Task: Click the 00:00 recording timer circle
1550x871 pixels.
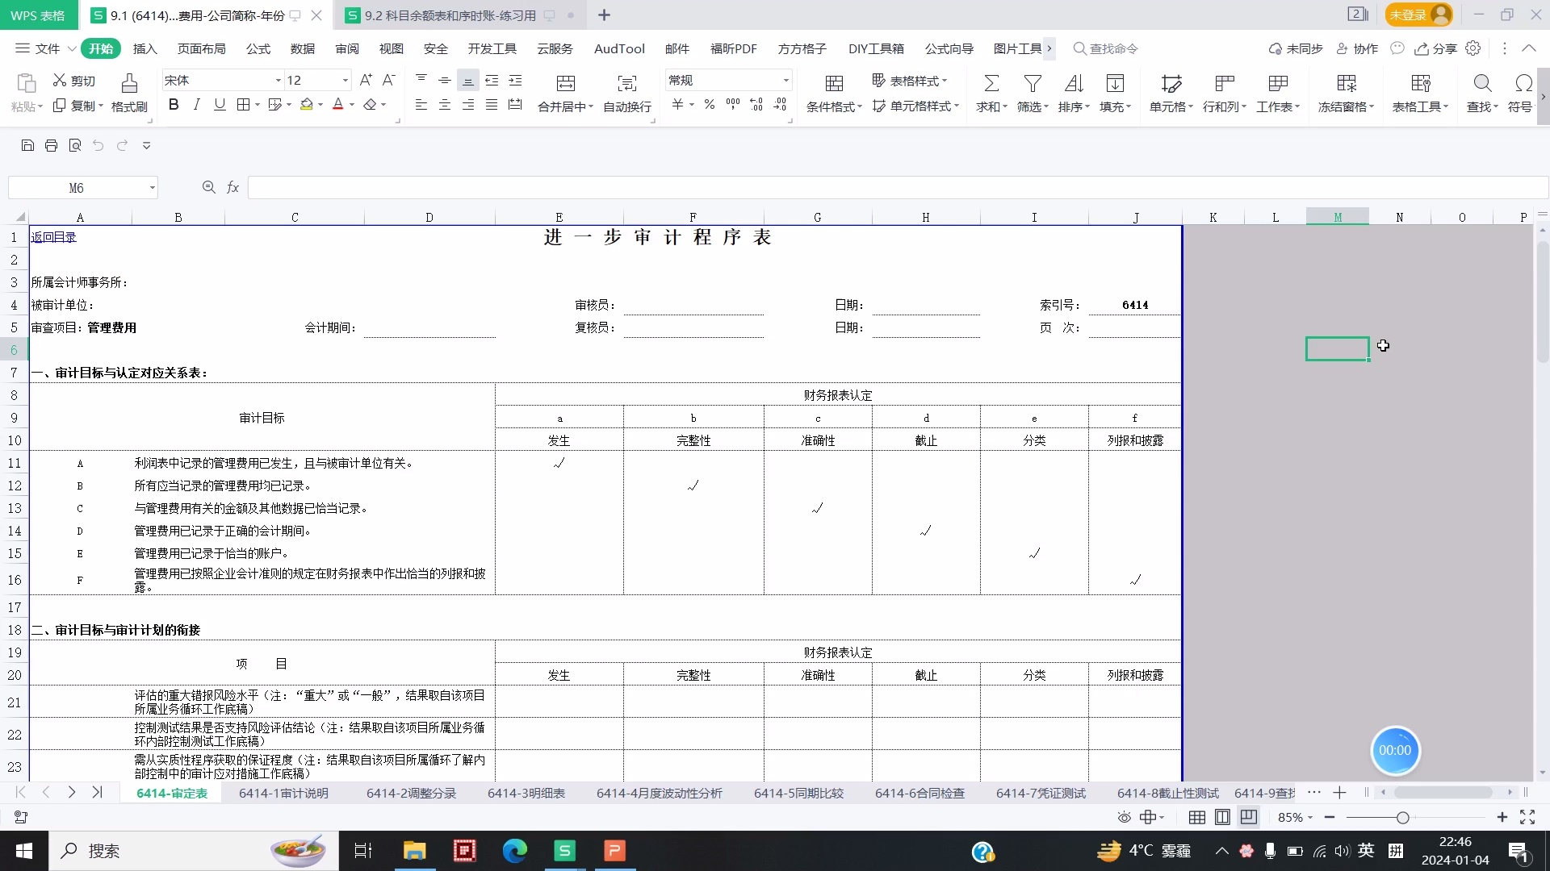Action: 1395,750
